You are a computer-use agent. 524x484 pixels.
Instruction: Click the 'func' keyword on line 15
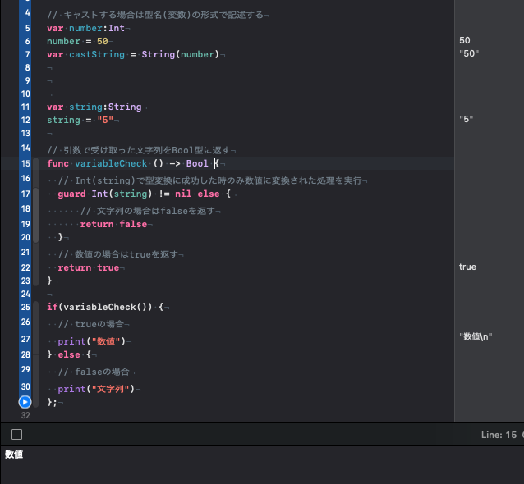[57, 163]
